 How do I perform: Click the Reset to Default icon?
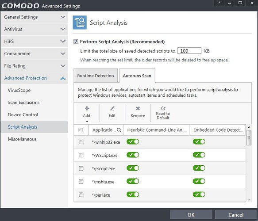coord(163,108)
